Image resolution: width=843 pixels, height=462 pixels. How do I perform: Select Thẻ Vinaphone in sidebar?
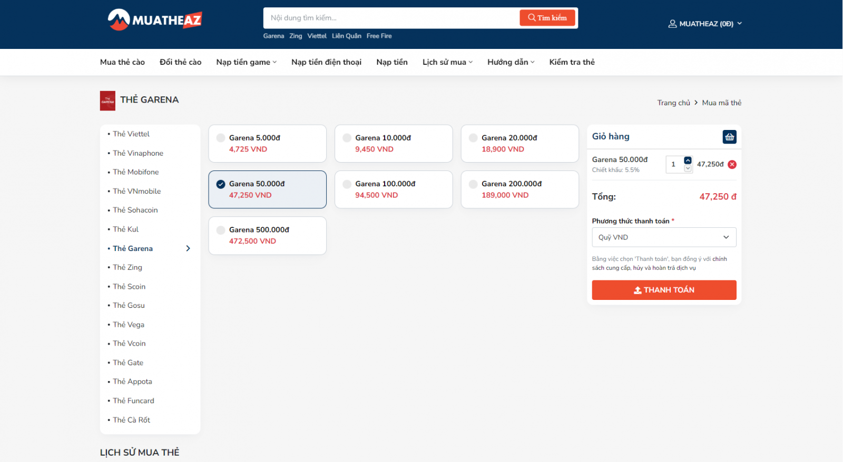(138, 153)
